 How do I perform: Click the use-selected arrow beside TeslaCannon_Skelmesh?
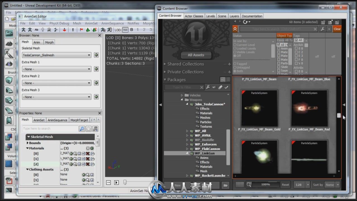(96, 55)
